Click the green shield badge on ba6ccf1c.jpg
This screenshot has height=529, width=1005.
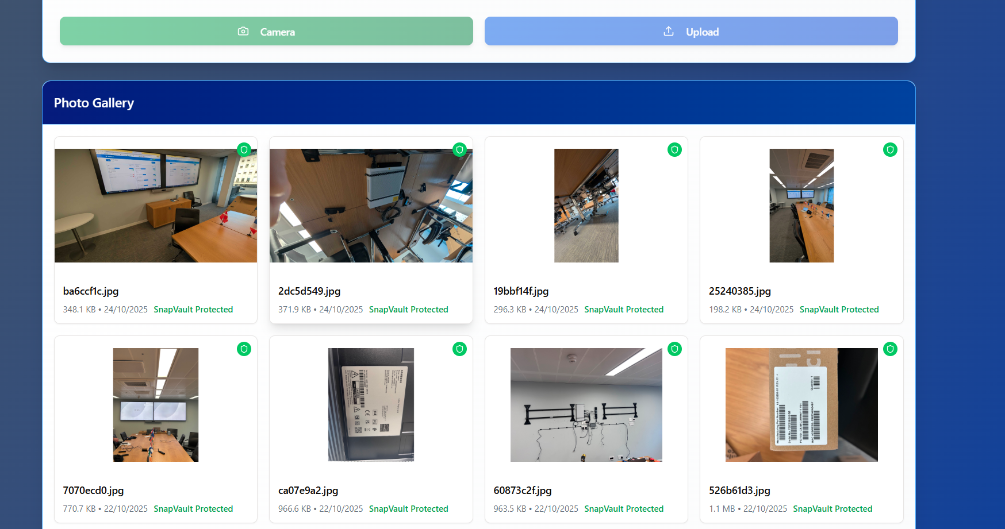coord(244,150)
